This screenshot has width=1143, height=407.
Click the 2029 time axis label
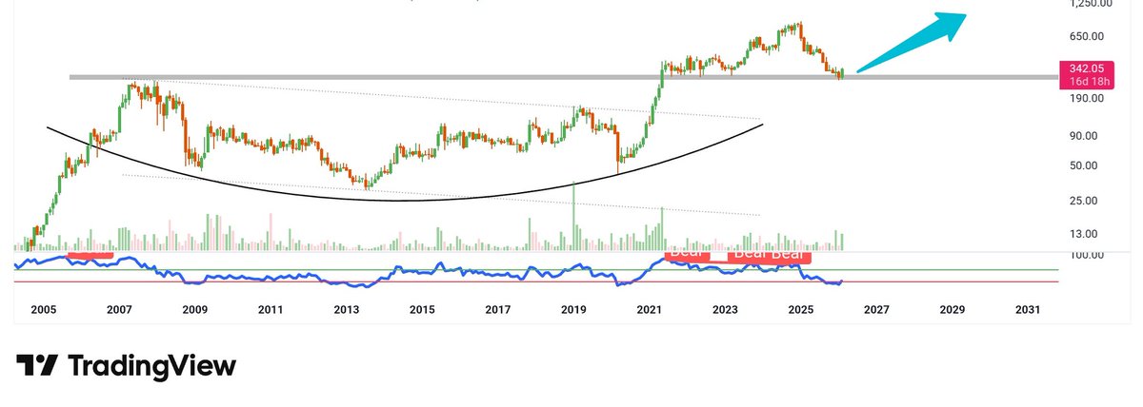[x=952, y=310]
